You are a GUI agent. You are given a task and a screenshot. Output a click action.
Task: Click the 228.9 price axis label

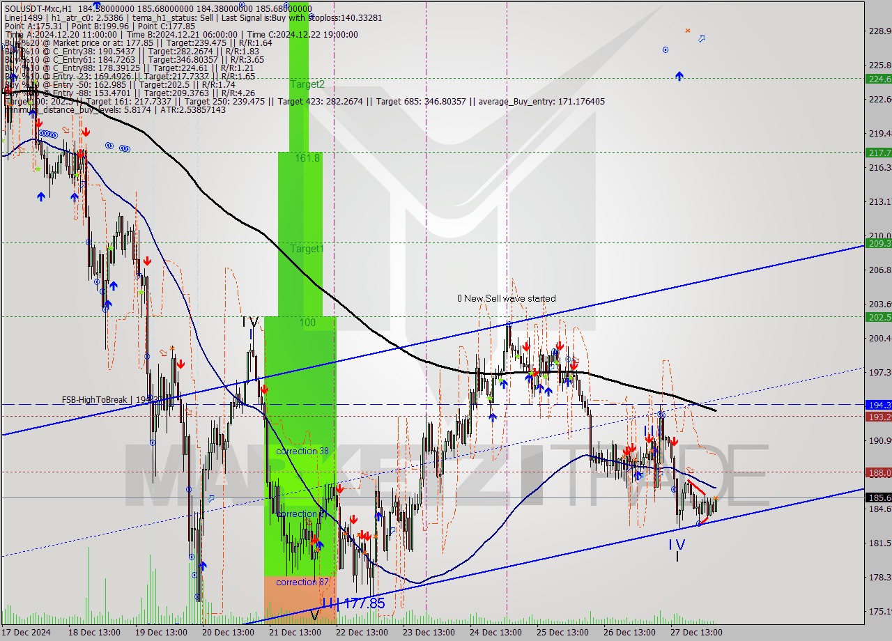pyautogui.click(x=879, y=31)
